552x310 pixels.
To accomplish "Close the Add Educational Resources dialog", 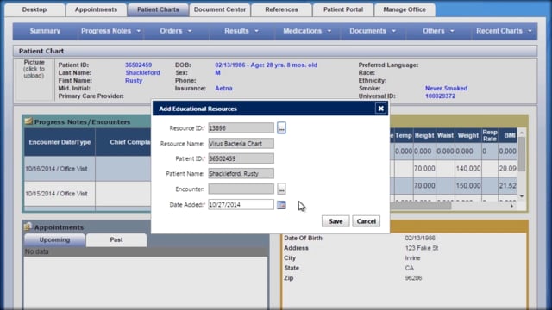I will click(x=380, y=108).
